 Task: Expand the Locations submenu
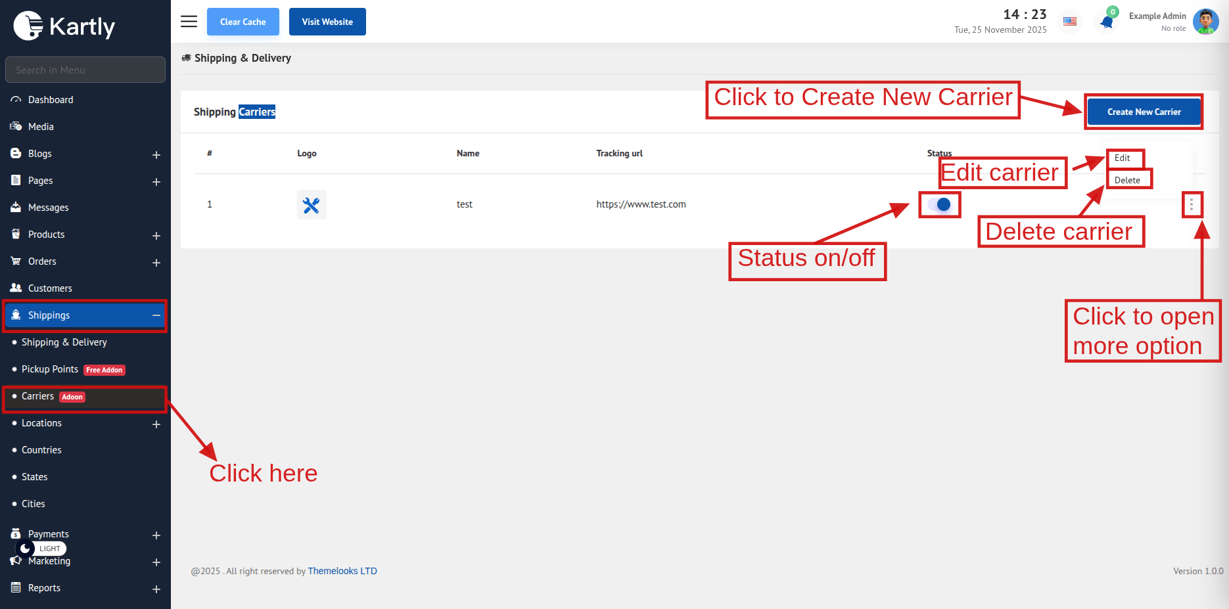point(156,424)
